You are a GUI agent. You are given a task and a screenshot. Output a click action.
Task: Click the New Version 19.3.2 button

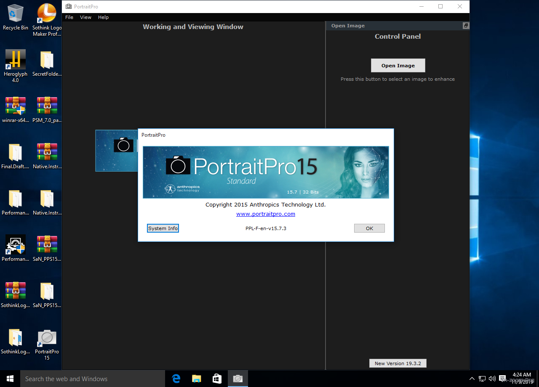[x=398, y=363]
